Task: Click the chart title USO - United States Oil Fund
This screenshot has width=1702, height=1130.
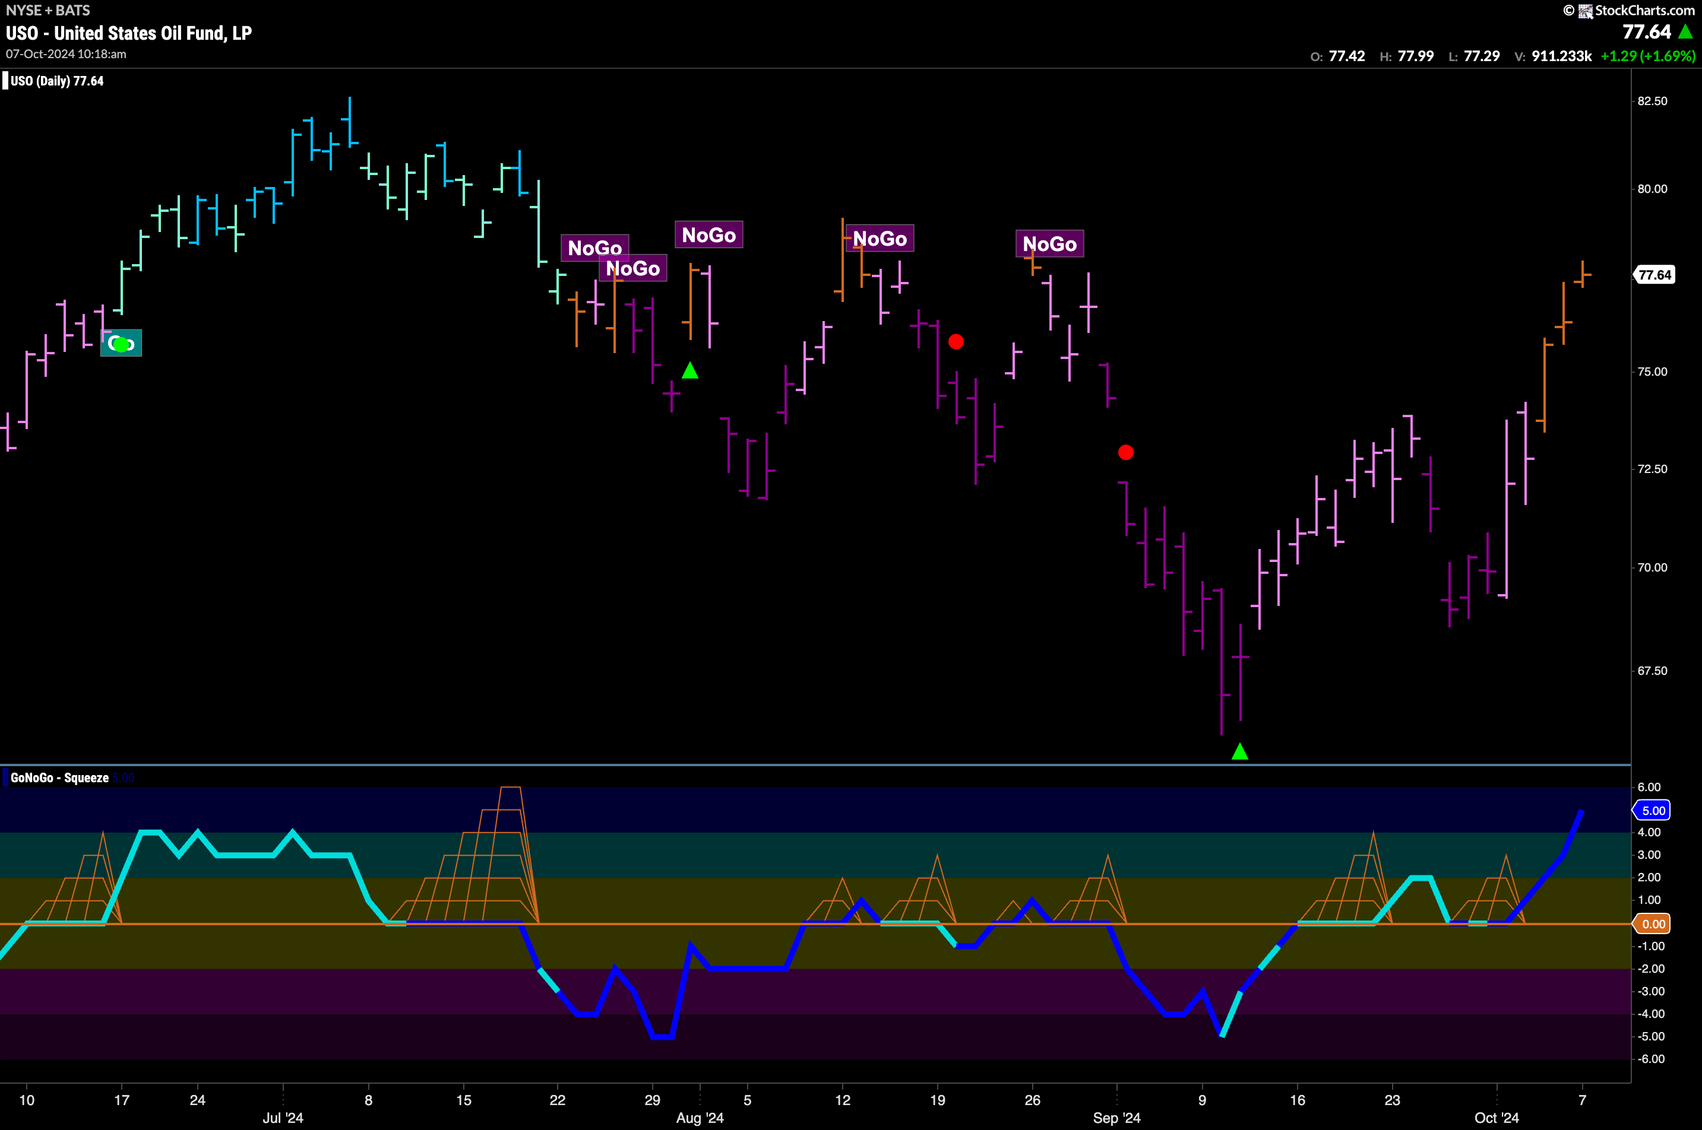Action: [x=129, y=33]
